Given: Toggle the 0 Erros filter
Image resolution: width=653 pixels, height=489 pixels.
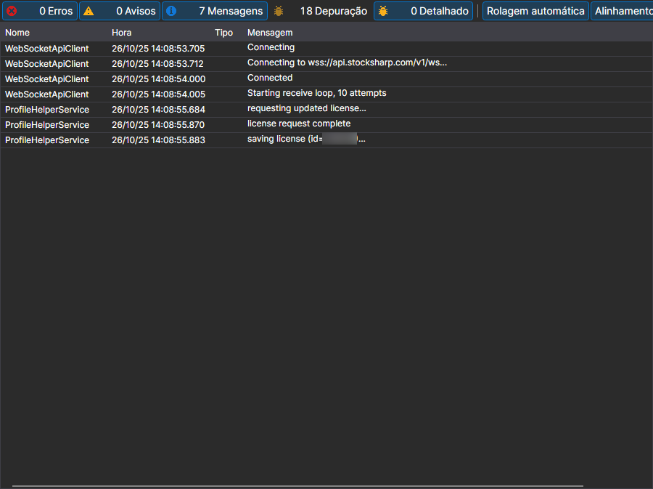Looking at the screenshot, I should [40, 11].
